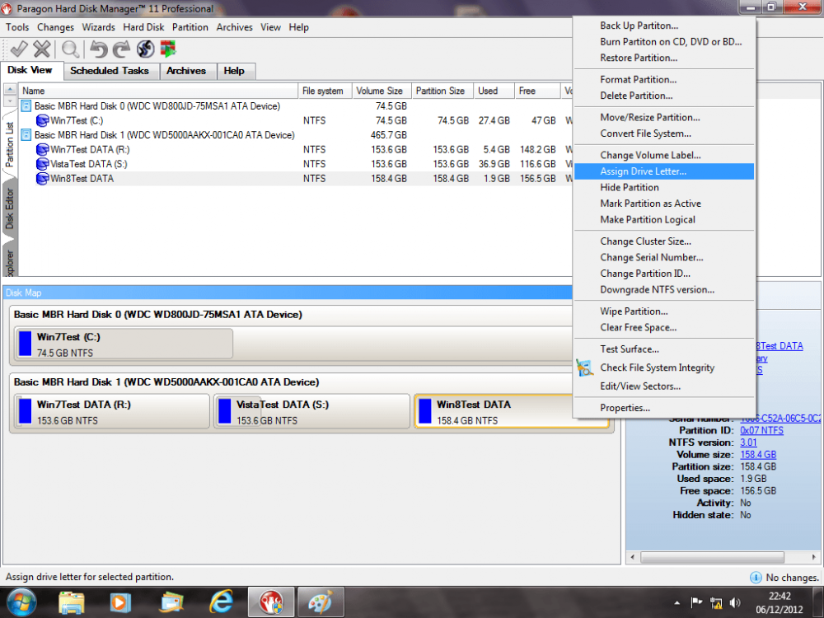Click the taskbar clock showing 22:42
Image resolution: width=824 pixels, height=618 pixels.
pos(780,603)
